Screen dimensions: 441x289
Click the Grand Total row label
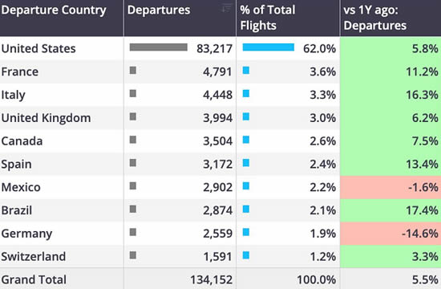34,279
